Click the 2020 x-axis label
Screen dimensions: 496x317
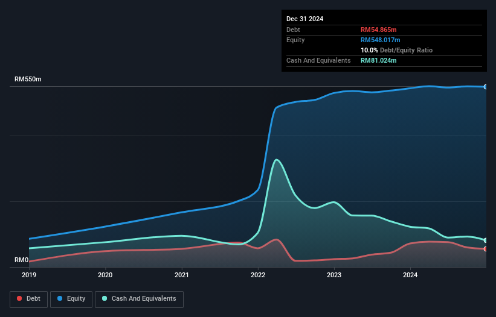105,275
